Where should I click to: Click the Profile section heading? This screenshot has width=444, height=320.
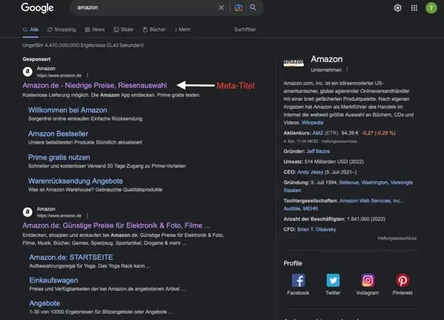click(292, 263)
